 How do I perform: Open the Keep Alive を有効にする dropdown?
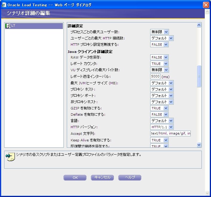pos(159,140)
